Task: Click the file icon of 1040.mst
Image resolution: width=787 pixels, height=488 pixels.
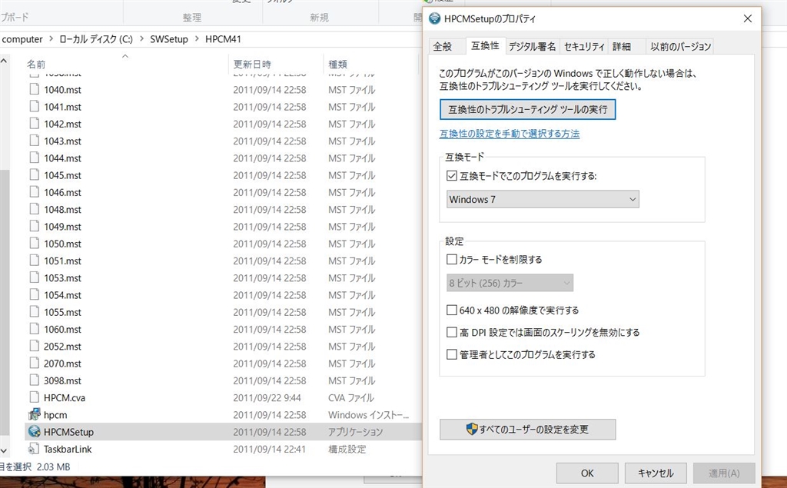Action: pos(34,89)
